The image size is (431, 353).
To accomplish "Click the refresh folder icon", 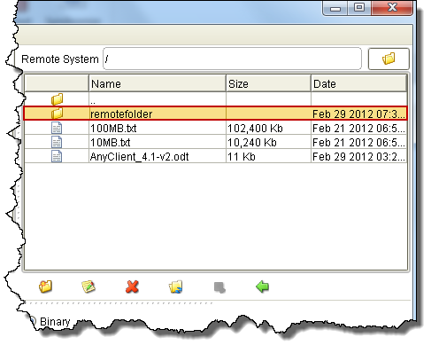I will coord(175,286).
